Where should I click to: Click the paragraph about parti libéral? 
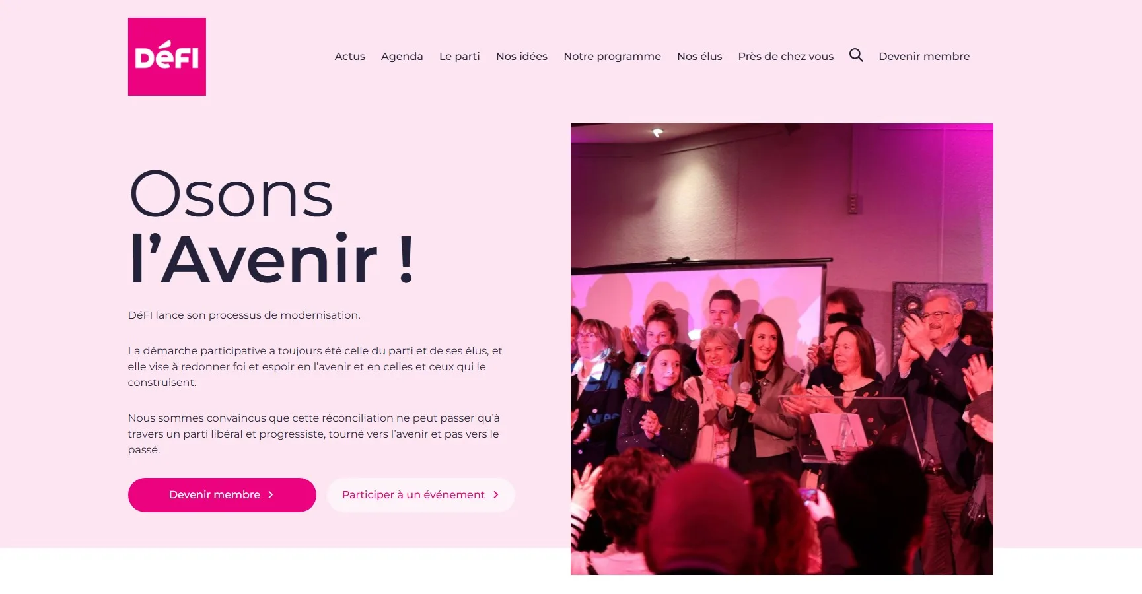click(314, 434)
